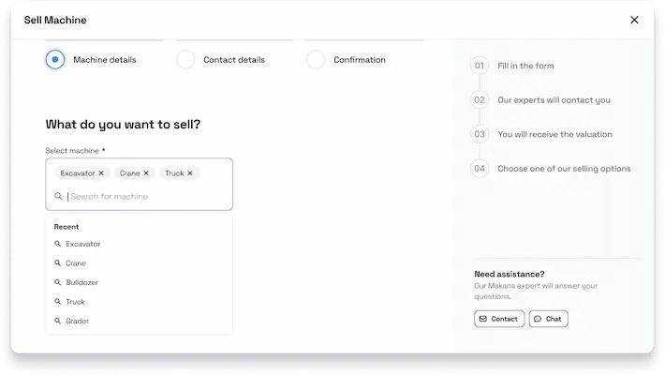The height and width of the screenshot is (375, 665).
Task: Choose Excavator from recent suggestions
Action: pyautogui.click(x=82, y=244)
